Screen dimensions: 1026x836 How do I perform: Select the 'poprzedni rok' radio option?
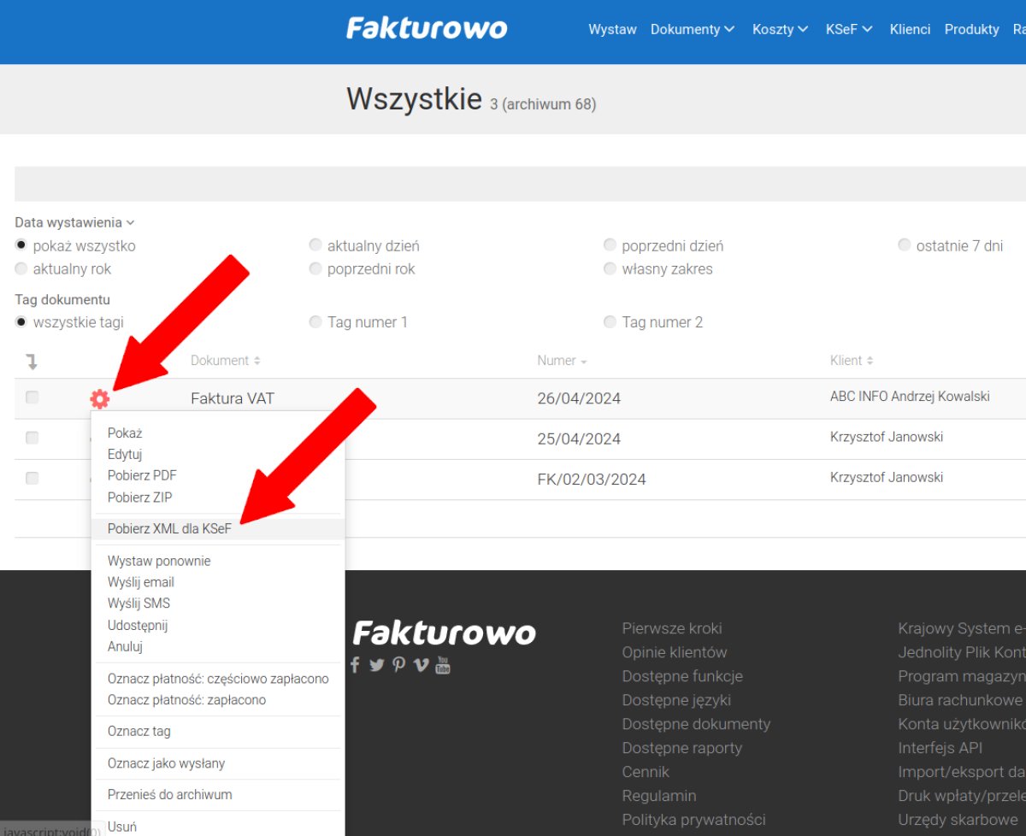315,268
